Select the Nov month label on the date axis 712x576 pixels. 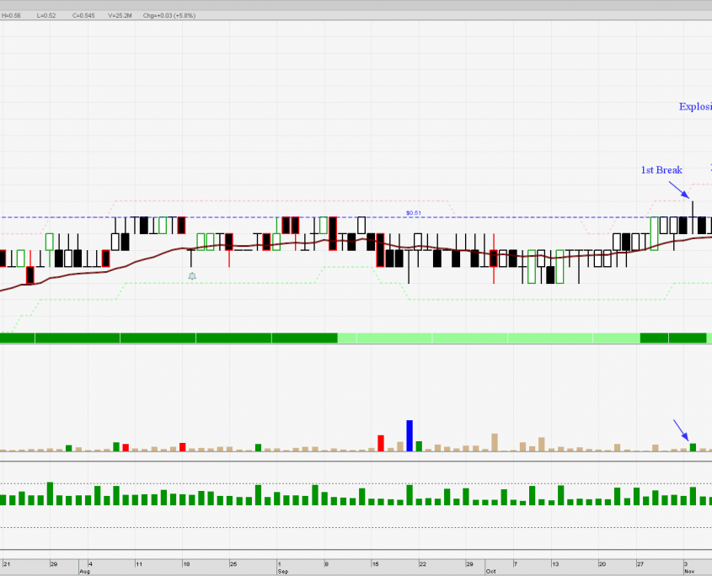[688, 570]
